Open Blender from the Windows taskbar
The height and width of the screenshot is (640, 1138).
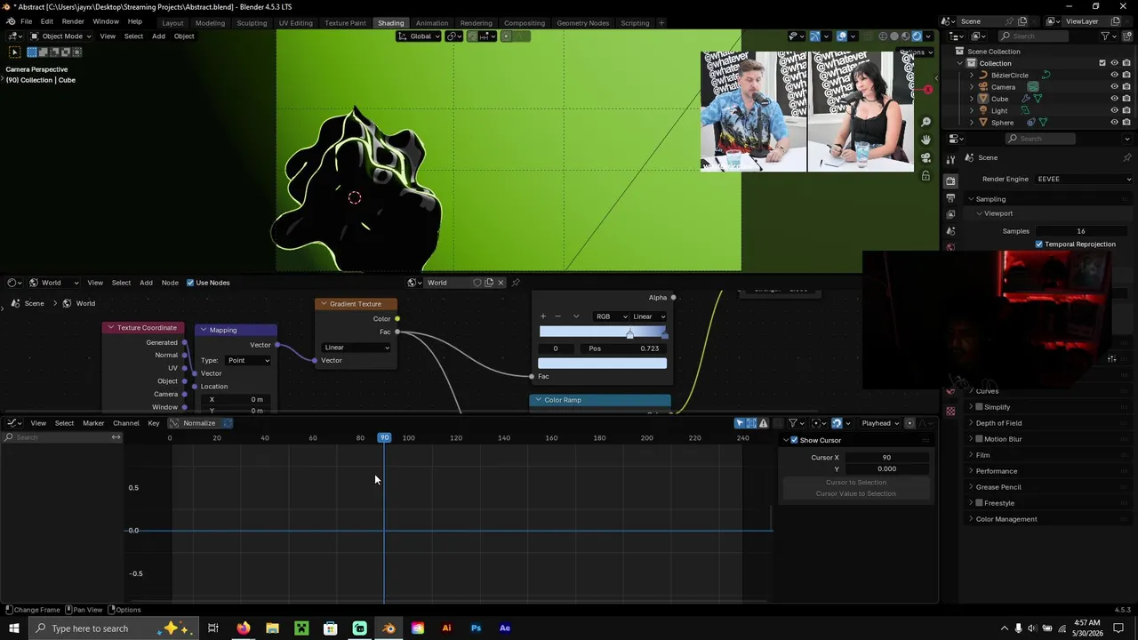tap(389, 628)
